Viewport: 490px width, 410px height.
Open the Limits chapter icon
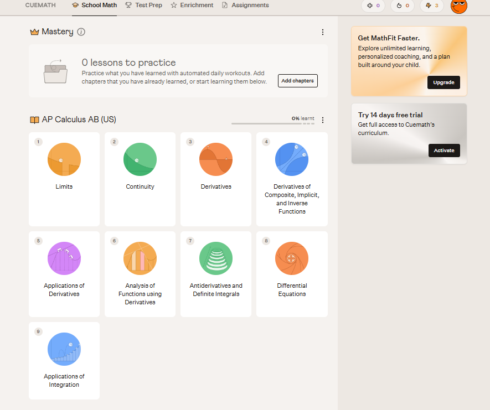[x=64, y=159]
